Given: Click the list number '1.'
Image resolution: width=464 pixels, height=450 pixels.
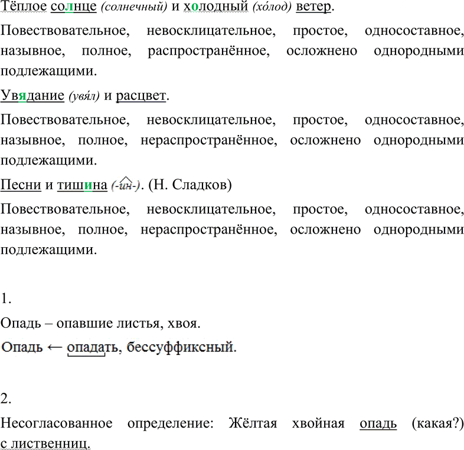Looking at the screenshot, I should (x=6, y=299).
